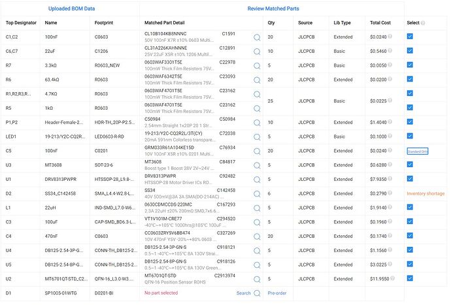This screenshot has height=305, width=451.
Task: Open part search for C5 0201 capacitor
Action: tap(257, 152)
